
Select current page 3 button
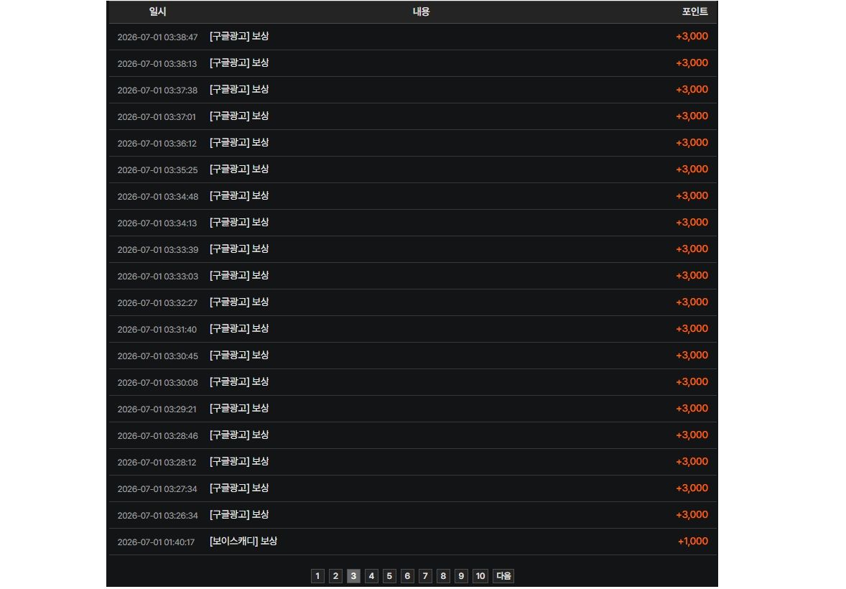point(353,576)
